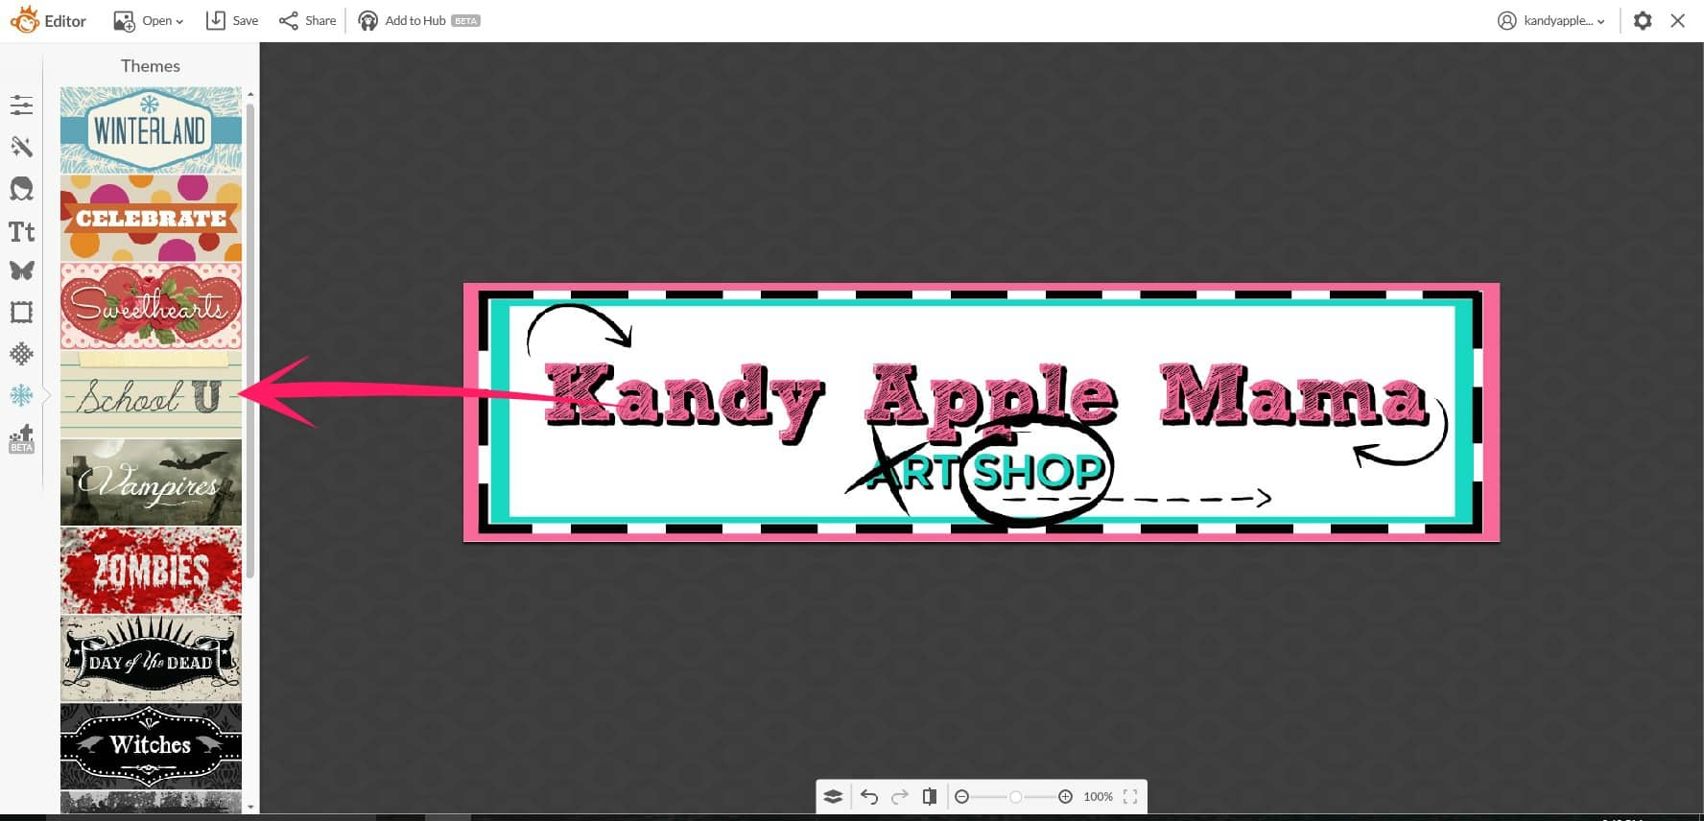Open the Overlays butterfly tab
Screen dimensions: 1704x821
click(x=21, y=270)
